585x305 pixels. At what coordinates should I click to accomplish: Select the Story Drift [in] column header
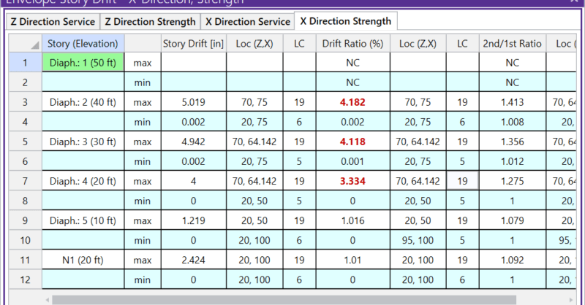[193, 44]
